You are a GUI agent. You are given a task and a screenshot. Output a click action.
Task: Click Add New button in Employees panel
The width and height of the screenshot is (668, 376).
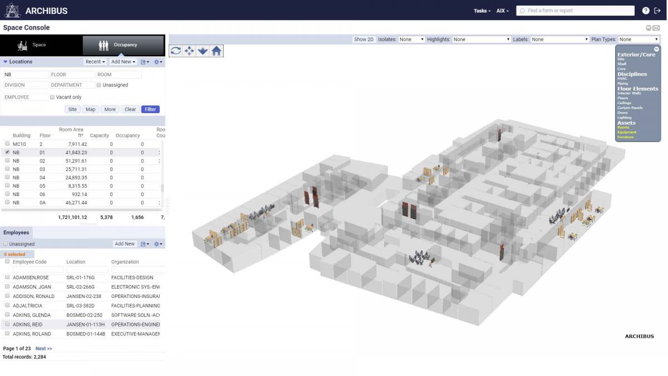pyautogui.click(x=125, y=244)
